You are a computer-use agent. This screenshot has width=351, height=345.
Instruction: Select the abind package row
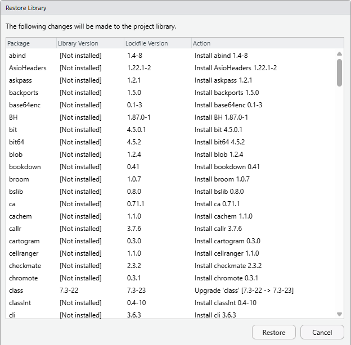point(17,56)
